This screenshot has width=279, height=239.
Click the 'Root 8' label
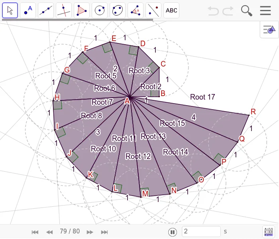(x=91, y=116)
